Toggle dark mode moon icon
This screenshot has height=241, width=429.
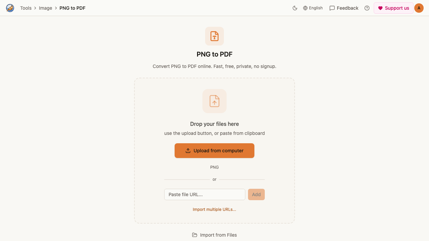pyautogui.click(x=295, y=8)
